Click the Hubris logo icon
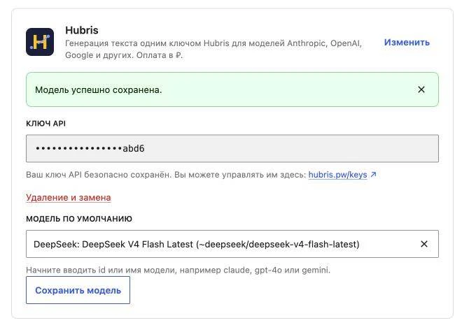The image size is (462, 325). 40,42
